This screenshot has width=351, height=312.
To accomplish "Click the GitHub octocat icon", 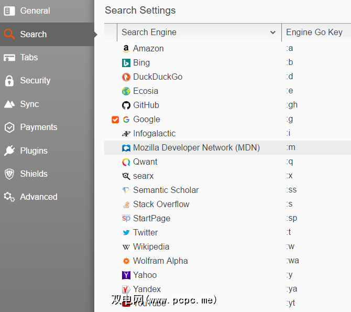I will [x=126, y=105].
